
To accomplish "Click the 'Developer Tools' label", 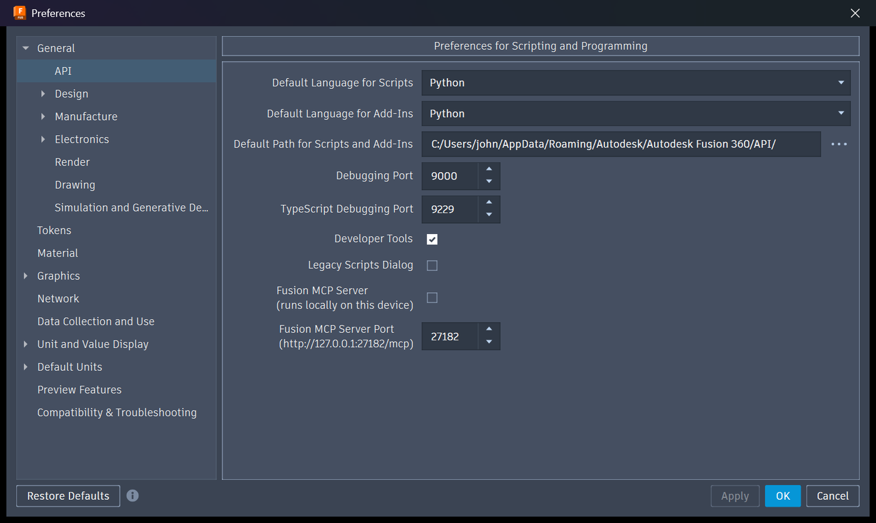I will (374, 238).
